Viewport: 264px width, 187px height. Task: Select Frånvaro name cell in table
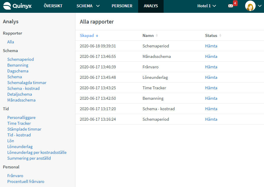pos(151,67)
